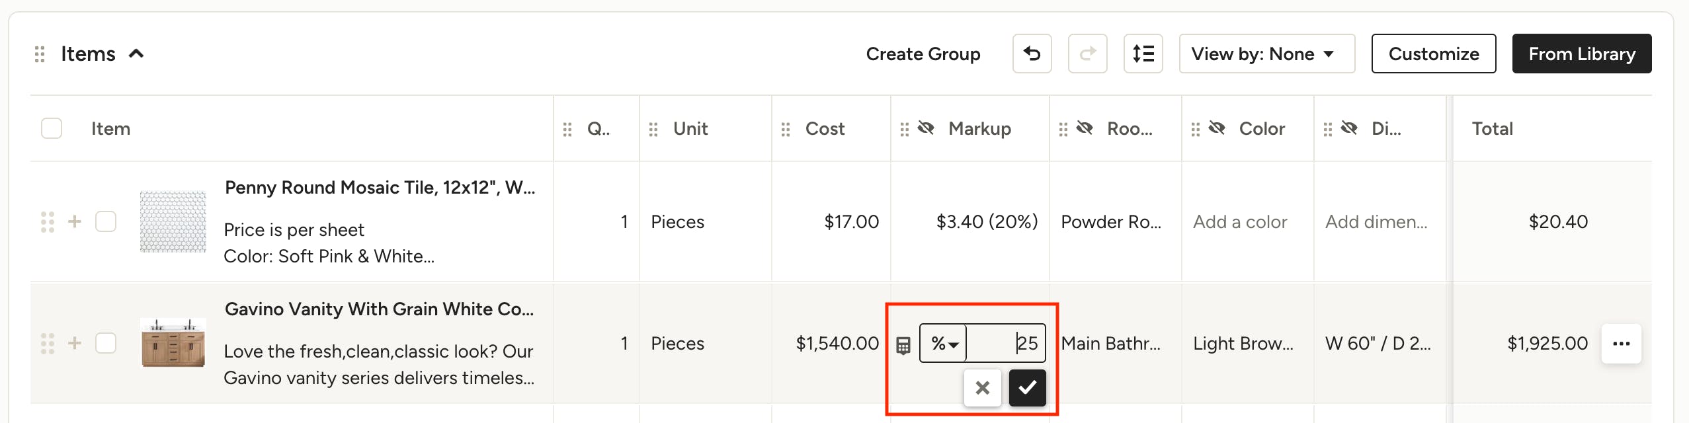Image resolution: width=1689 pixels, height=423 pixels.
Task: Tick the Gavino Vanity row checkbox
Action: 106,343
